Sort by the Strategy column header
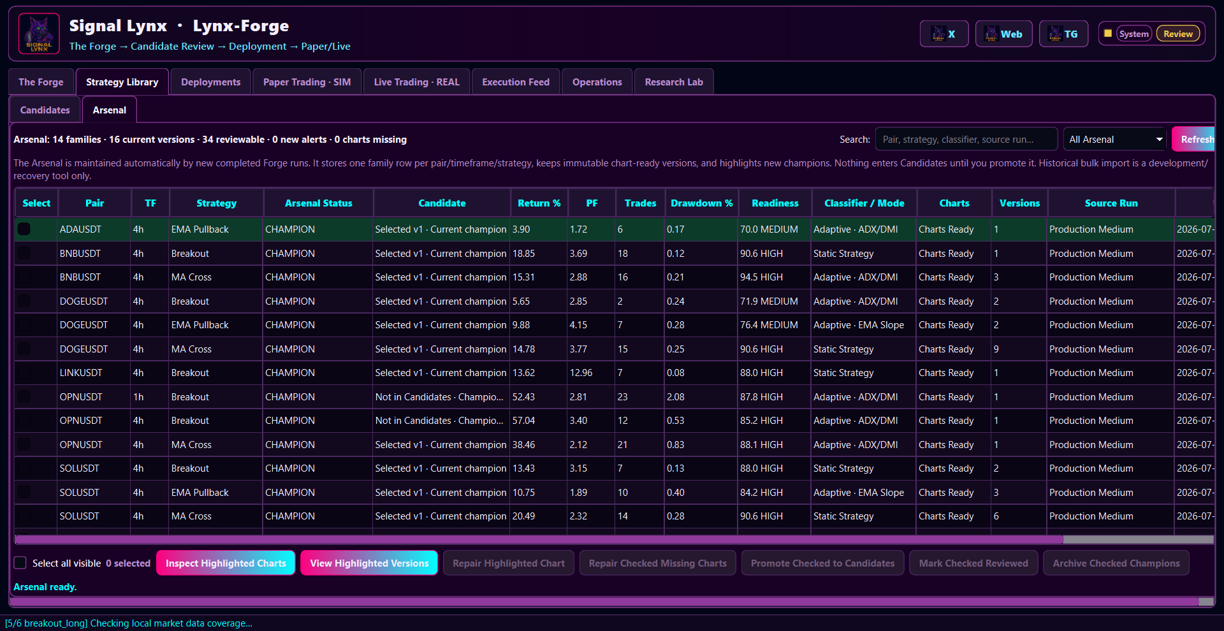The height and width of the screenshot is (631, 1224). click(216, 203)
